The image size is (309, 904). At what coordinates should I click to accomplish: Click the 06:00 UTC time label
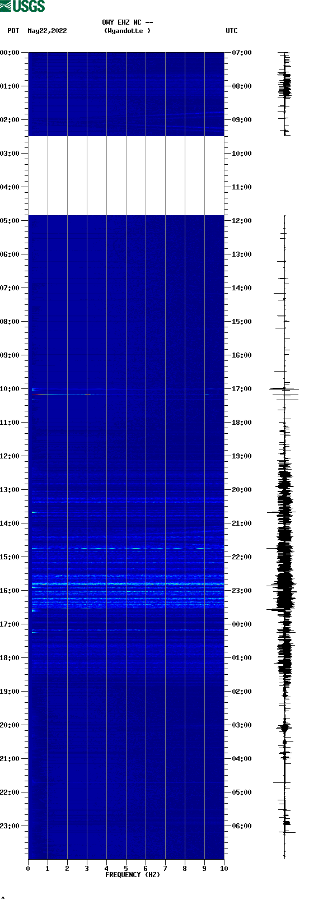[242, 826]
